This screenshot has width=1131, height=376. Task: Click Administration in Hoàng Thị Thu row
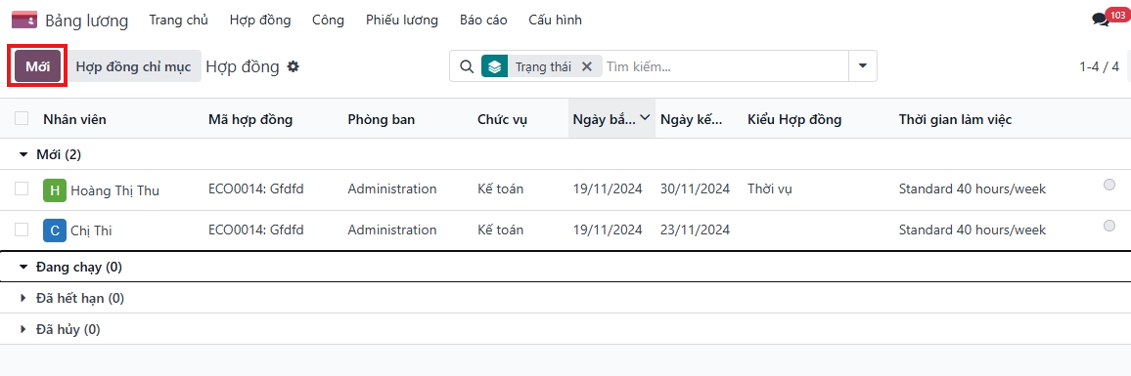391,189
